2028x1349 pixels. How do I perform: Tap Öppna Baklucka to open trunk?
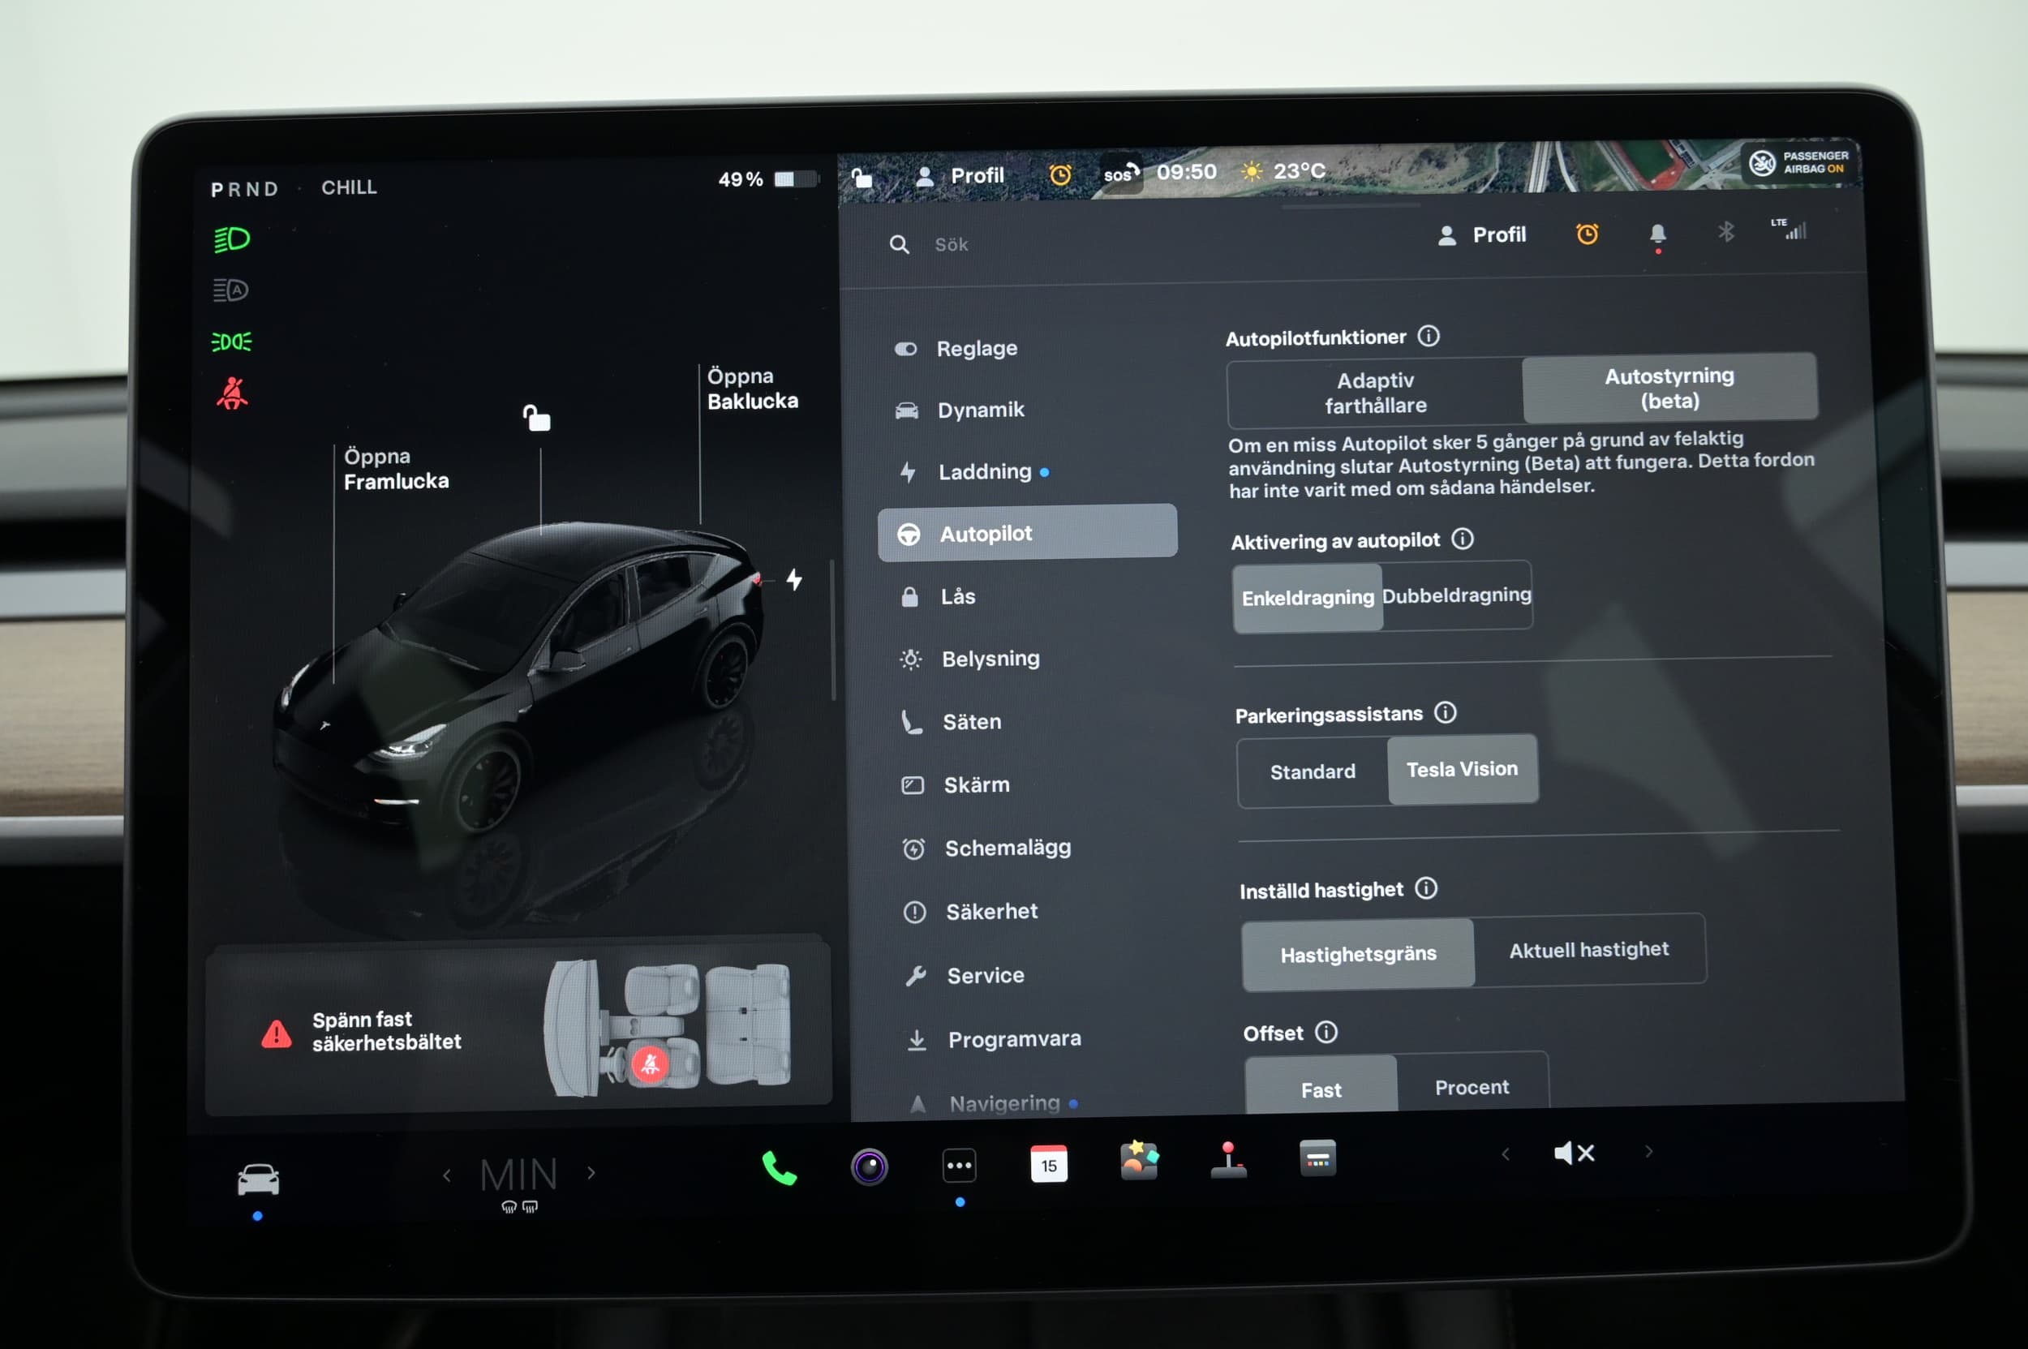click(x=753, y=389)
